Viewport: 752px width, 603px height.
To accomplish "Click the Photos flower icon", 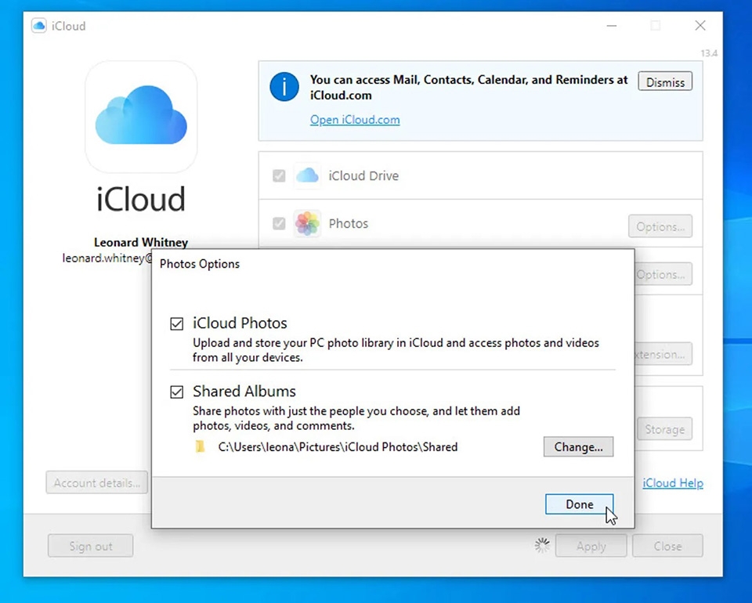I will tap(307, 223).
